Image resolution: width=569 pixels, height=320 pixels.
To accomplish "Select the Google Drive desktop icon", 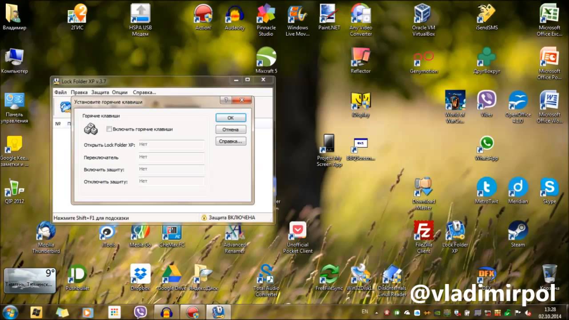I will (172, 278).
